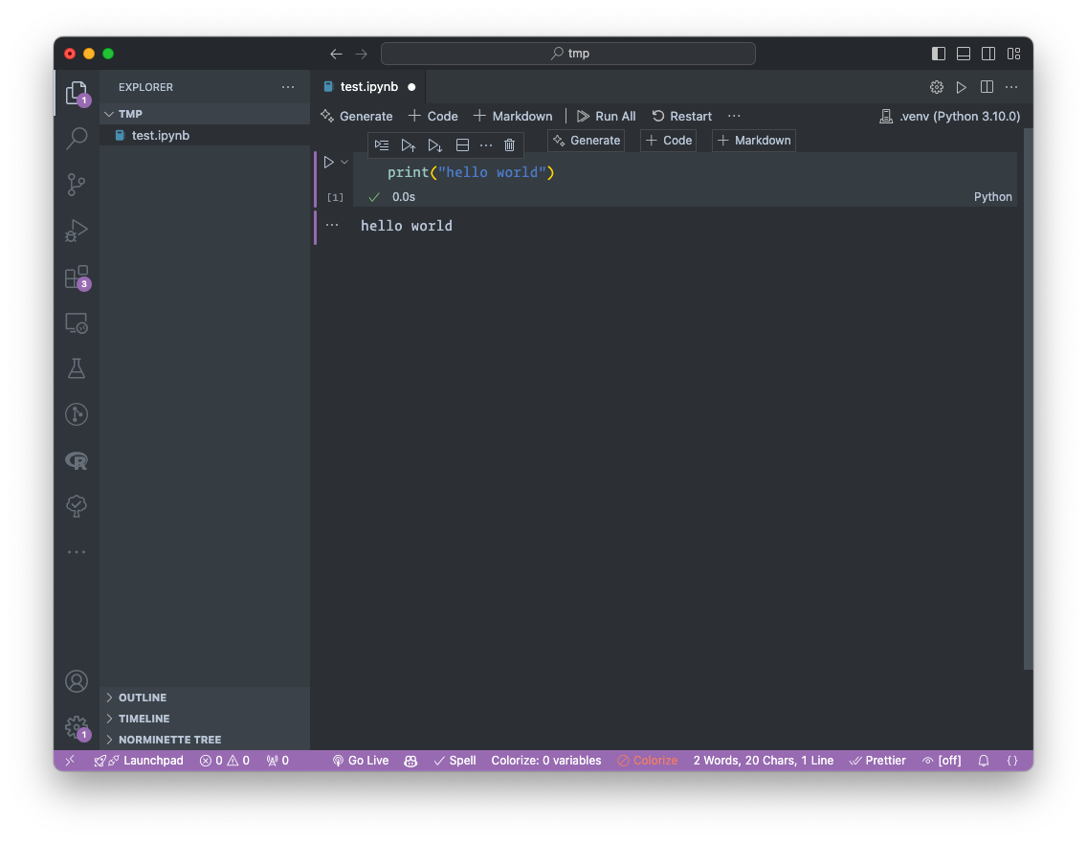The width and height of the screenshot is (1087, 842).
Task: Add a Markdown cell from notebook toolbar
Action: point(513,116)
